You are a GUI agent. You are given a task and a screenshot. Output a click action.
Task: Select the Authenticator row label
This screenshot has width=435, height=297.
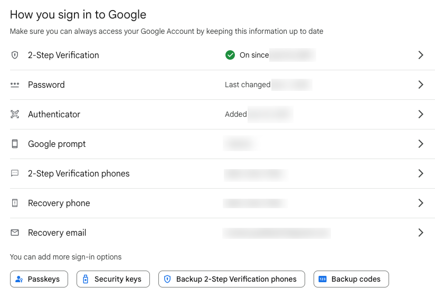54,114
